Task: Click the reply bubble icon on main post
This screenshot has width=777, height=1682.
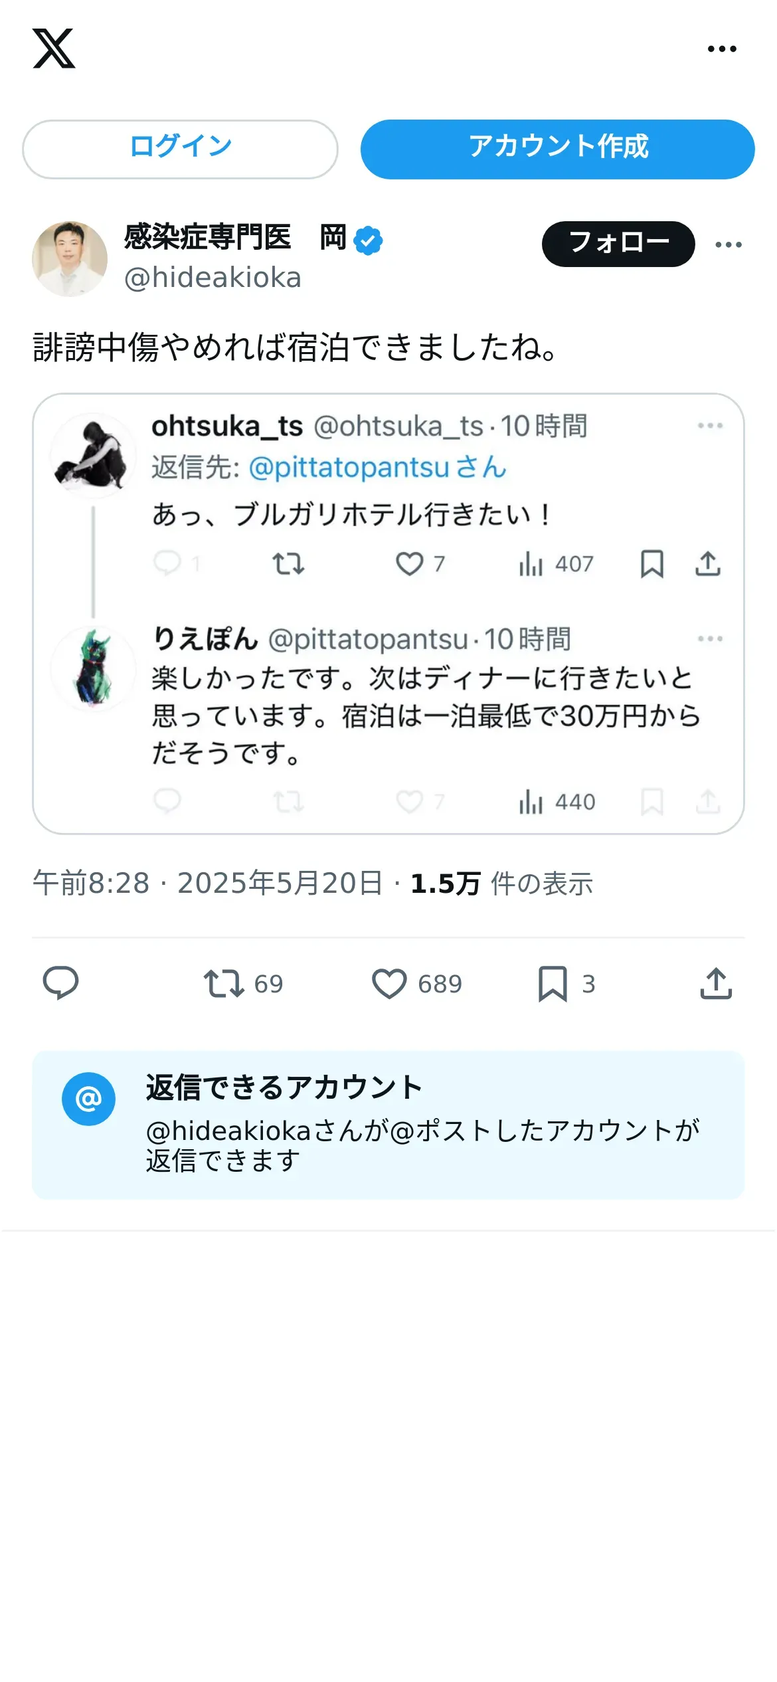Action: tap(60, 983)
